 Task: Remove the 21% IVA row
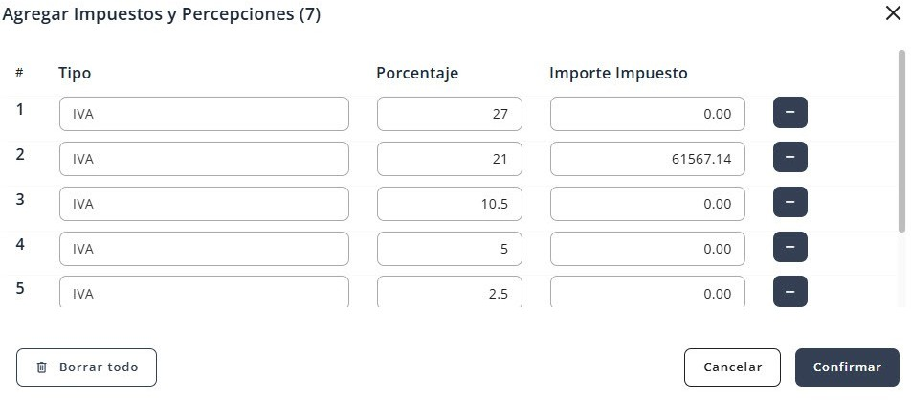tap(789, 157)
